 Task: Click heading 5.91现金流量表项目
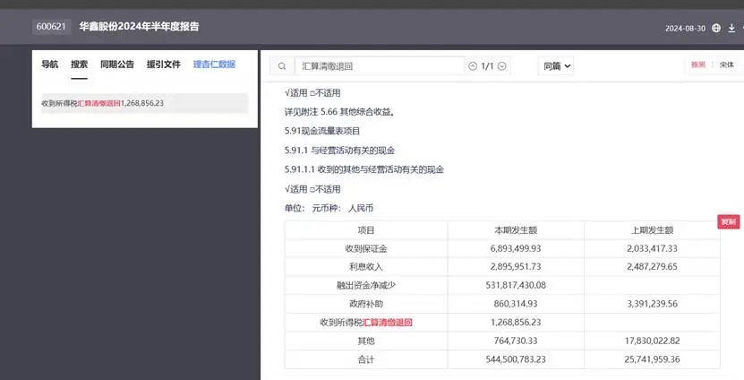322,131
